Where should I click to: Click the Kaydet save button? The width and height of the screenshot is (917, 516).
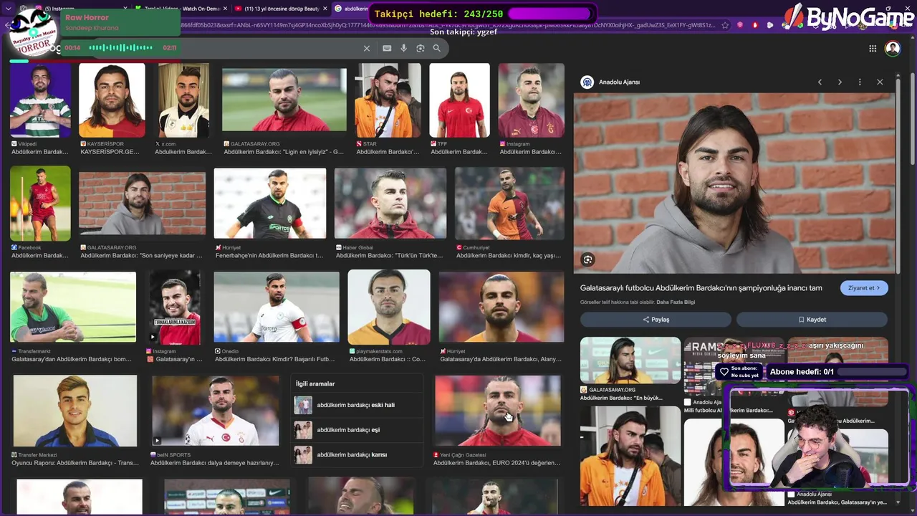[x=812, y=320]
